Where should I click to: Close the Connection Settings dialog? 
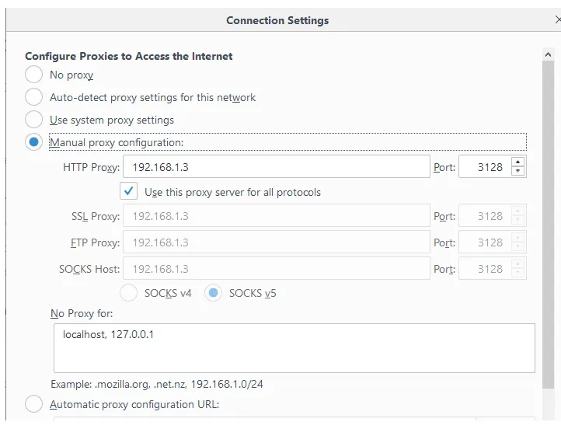click(x=557, y=19)
